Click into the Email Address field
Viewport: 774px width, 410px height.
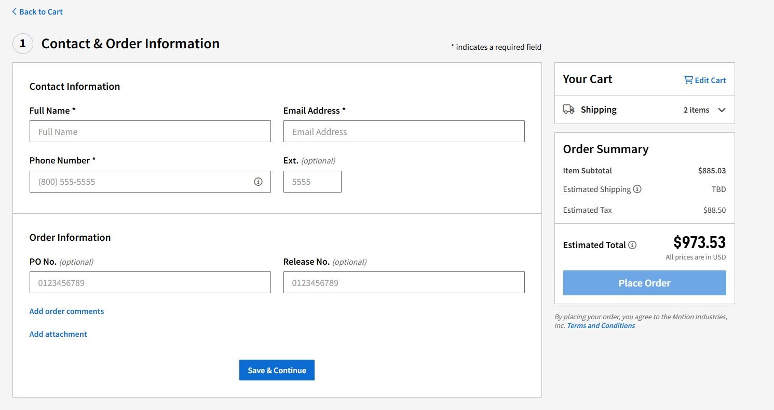[403, 132]
